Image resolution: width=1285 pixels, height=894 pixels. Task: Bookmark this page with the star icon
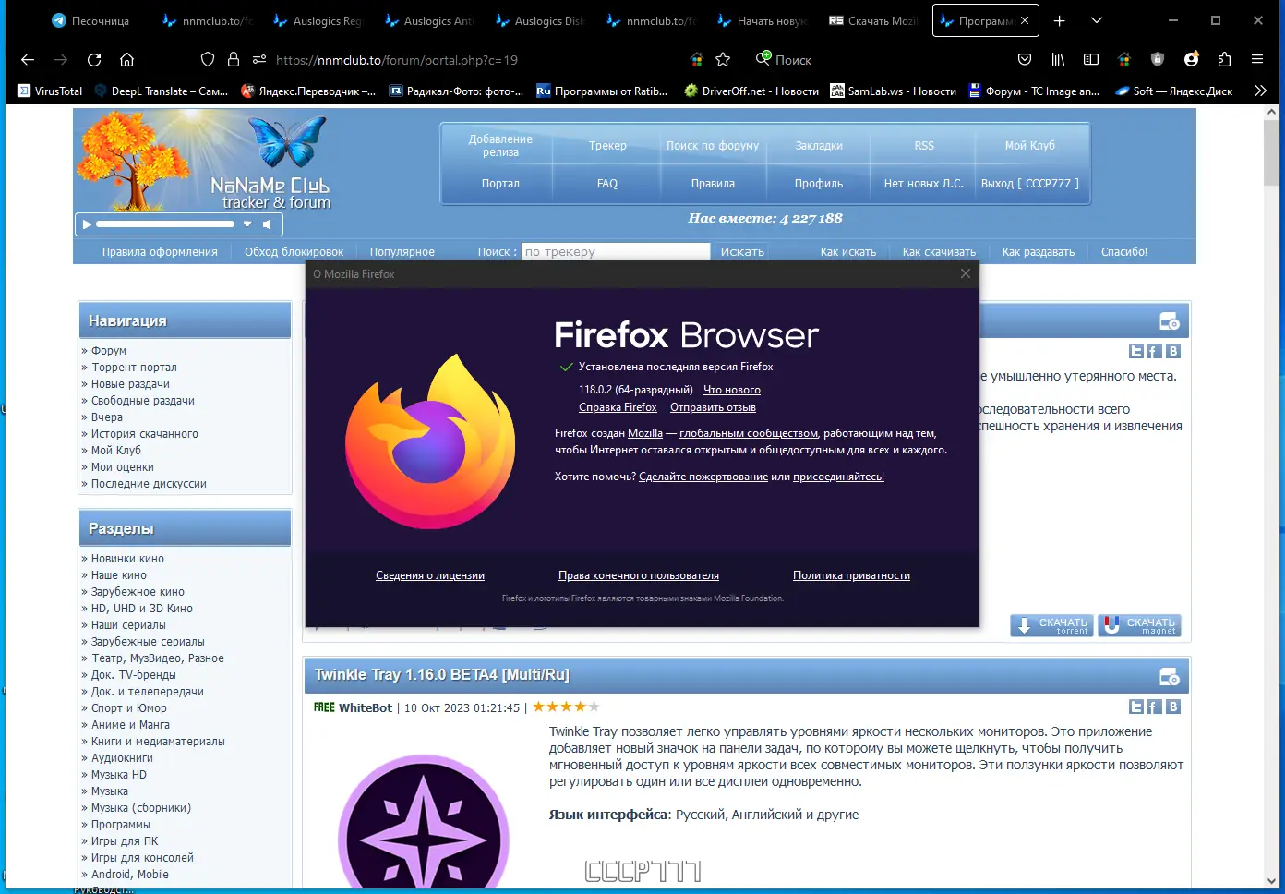click(x=723, y=60)
